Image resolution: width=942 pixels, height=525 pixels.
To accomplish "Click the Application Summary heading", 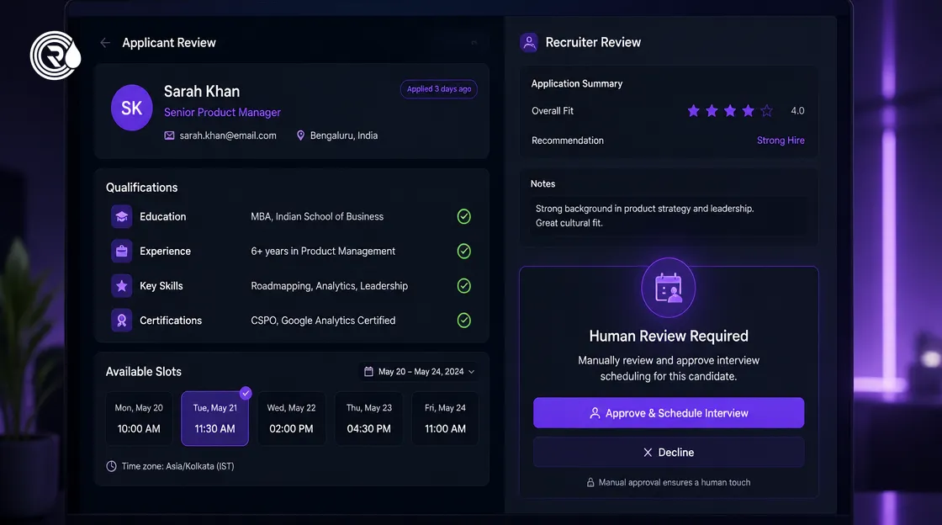I will coord(577,83).
